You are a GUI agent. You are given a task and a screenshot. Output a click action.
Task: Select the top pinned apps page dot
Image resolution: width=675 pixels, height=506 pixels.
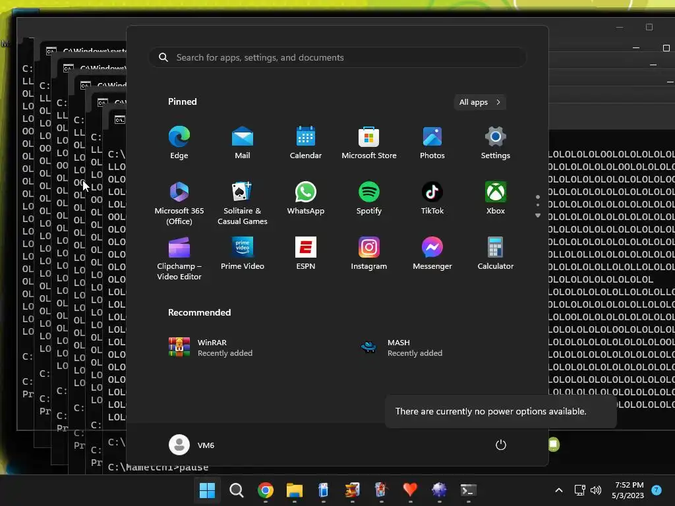tap(538, 197)
